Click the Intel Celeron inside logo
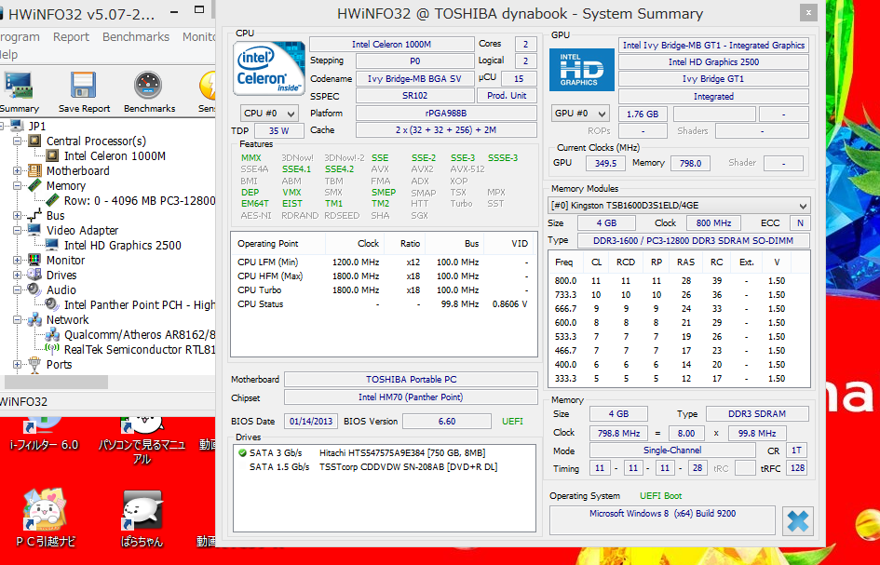 [x=269, y=69]
